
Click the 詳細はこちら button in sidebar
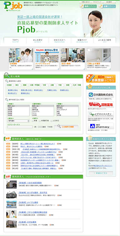point(101,173)
